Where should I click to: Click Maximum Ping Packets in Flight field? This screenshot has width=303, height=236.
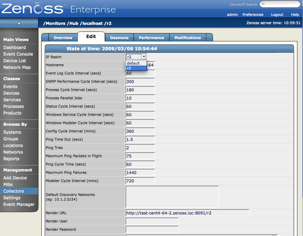[140, 156]
